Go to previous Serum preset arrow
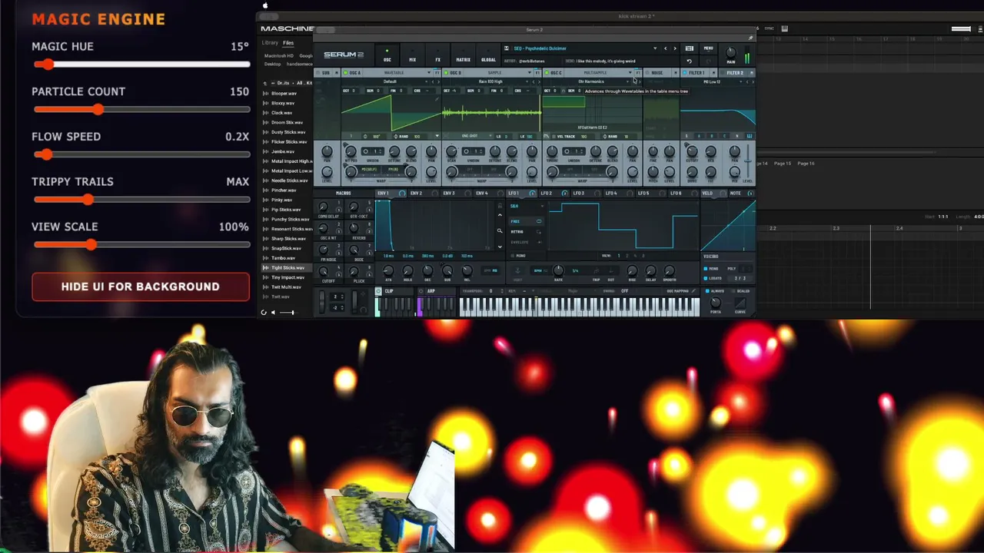Image resolution: width=984 pixels, height=553 pixels. [666, 48]
